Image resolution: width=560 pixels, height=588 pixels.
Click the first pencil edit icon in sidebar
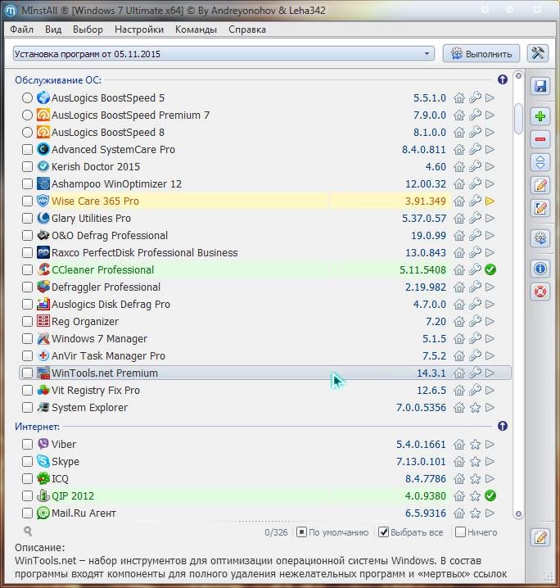click(x=540, y=185)
